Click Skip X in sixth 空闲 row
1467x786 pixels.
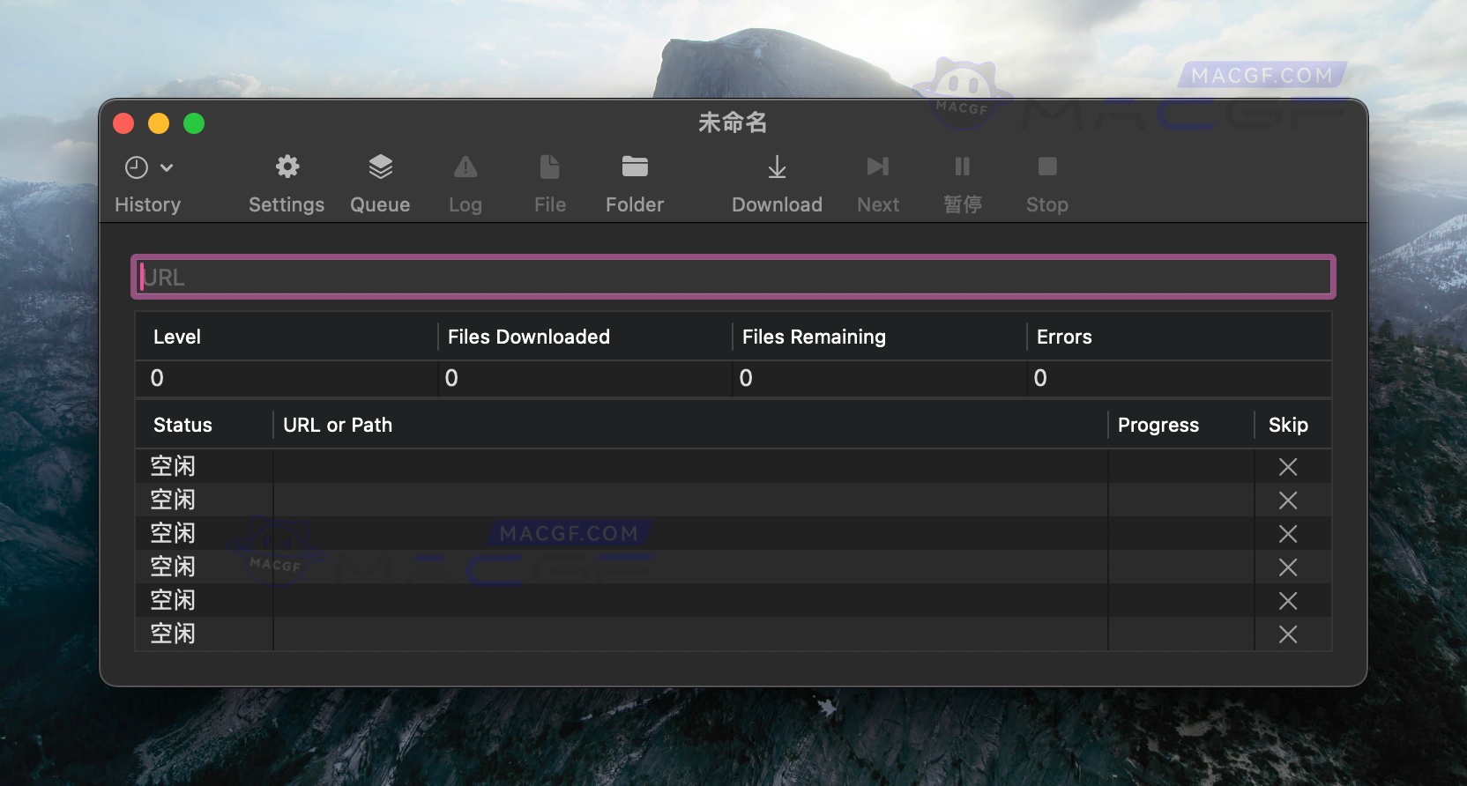point(1288,634)
